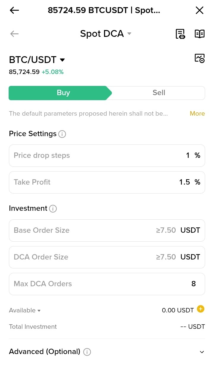This screenshot has height=379, width=214.
Task: Open the chart settings icon near BTC/USDT
Action: [x=200, y=58]
